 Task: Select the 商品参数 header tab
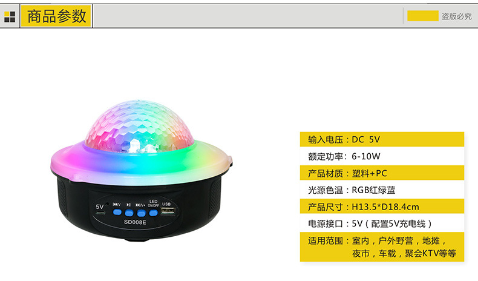point(56,16)
